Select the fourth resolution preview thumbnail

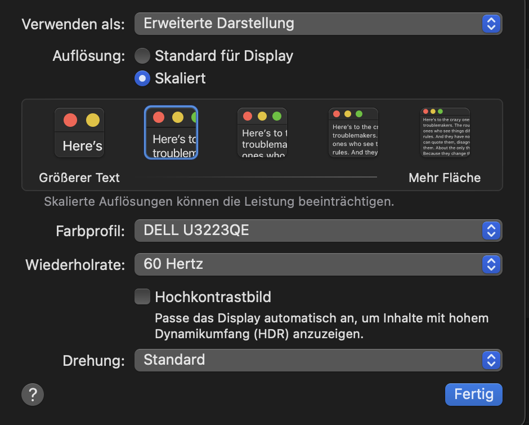point(353,132)
